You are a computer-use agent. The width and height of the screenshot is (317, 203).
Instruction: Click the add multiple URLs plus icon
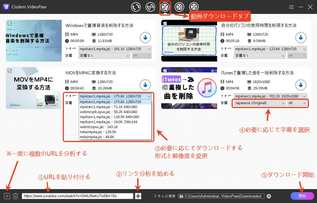pyautogui.click(x=7, y=196)
